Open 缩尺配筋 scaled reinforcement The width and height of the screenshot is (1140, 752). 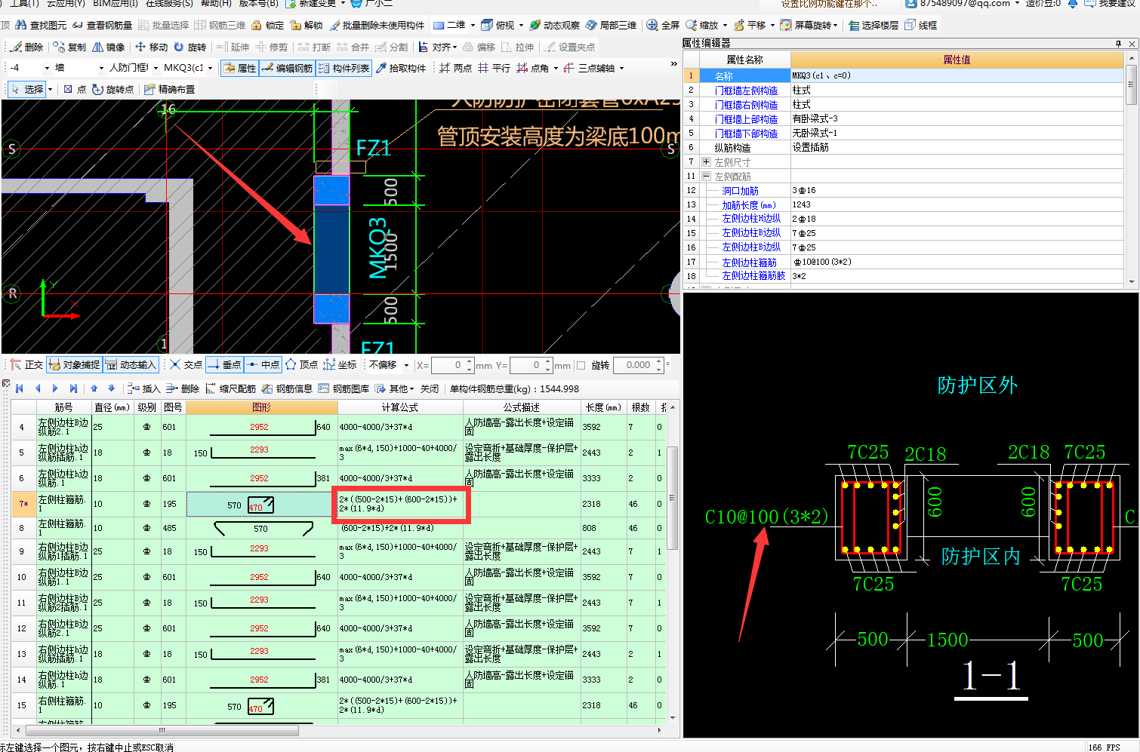point(231,388)
